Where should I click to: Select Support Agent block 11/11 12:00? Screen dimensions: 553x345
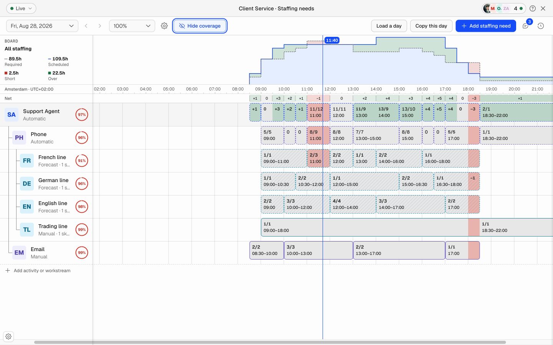[x=341, y=112]
